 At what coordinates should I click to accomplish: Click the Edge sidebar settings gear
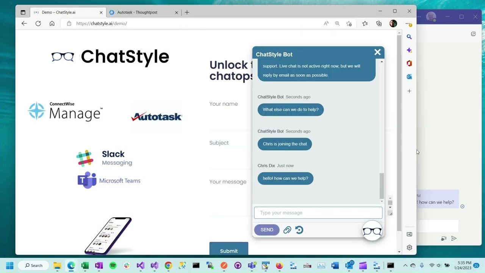409,248
